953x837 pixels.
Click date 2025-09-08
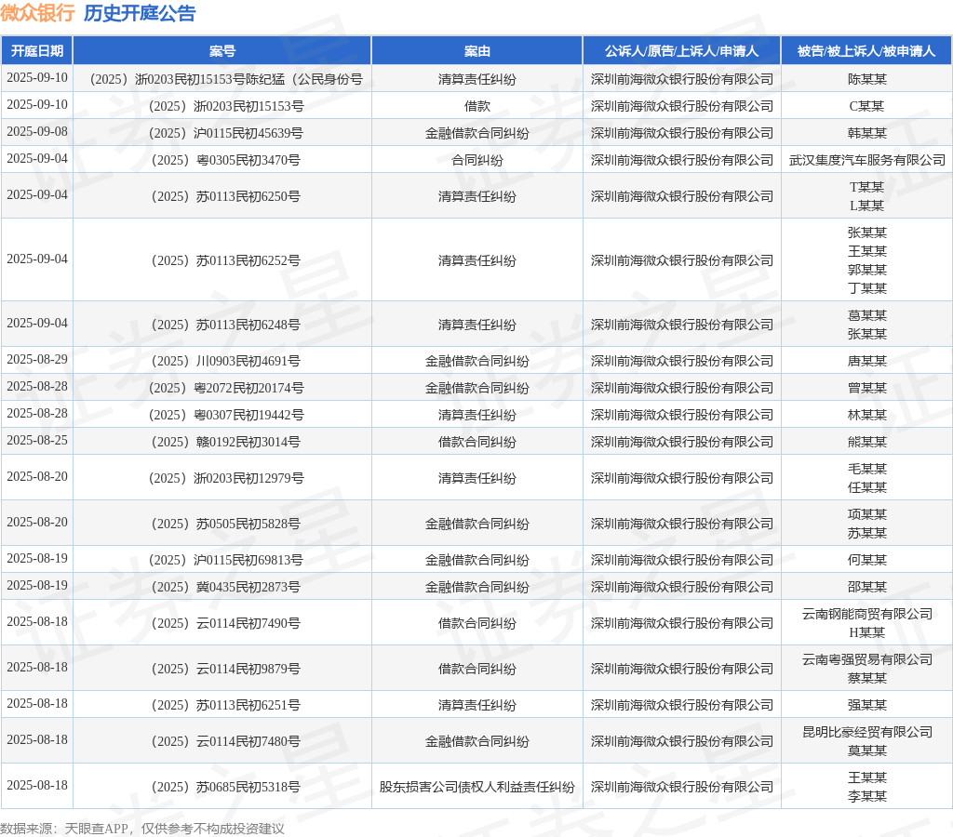(37, 132)
